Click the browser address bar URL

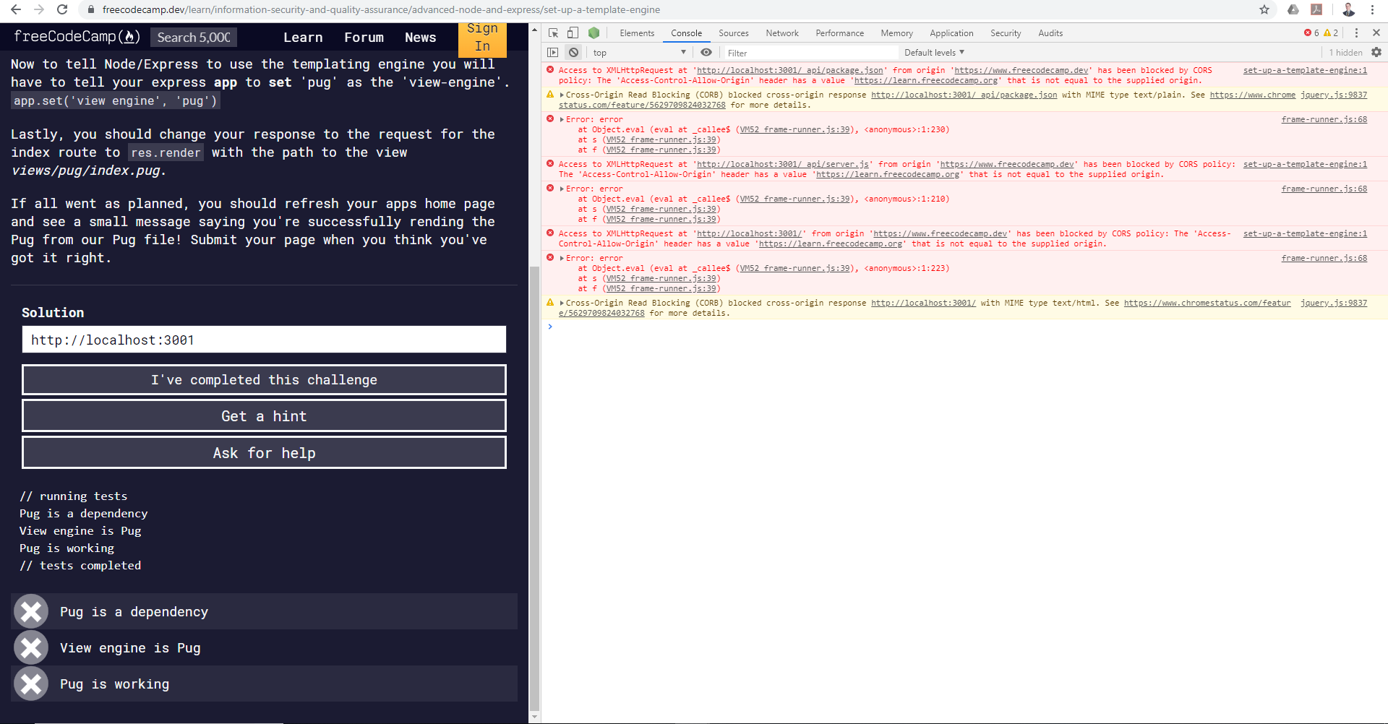[x=381, y=9]
